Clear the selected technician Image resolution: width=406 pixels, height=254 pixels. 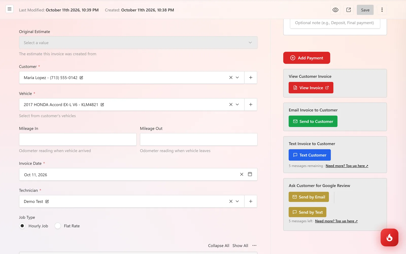point(231,201)
